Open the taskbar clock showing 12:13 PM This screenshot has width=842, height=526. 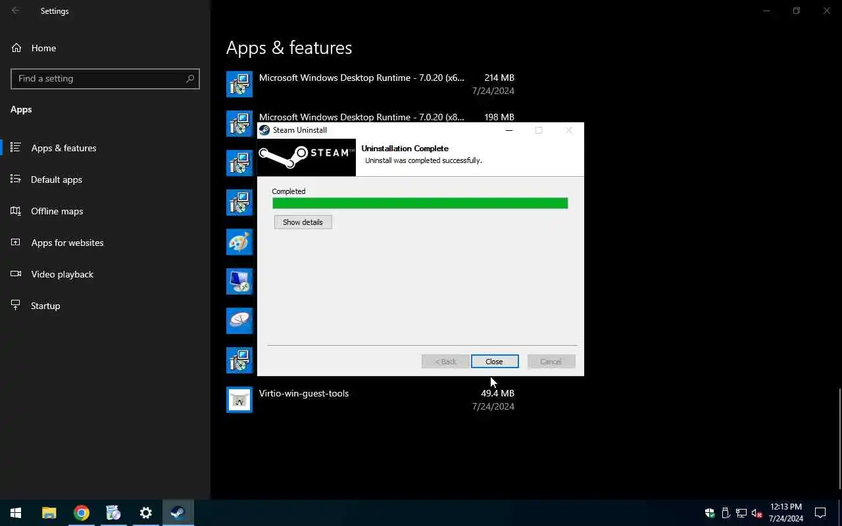pyautogui.click(x=786, y=513)
